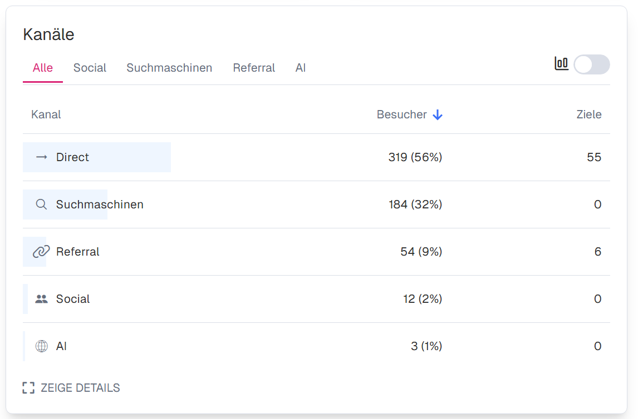
Task: Toggle the chart view switch
Action: click(x=592, y=64)
